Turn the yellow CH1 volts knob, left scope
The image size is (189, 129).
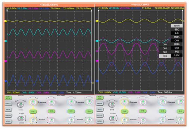point(33,102)
